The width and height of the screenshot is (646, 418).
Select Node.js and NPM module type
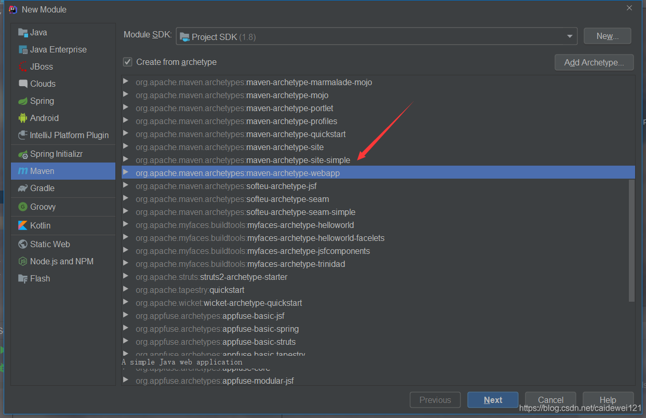(63, 261)
